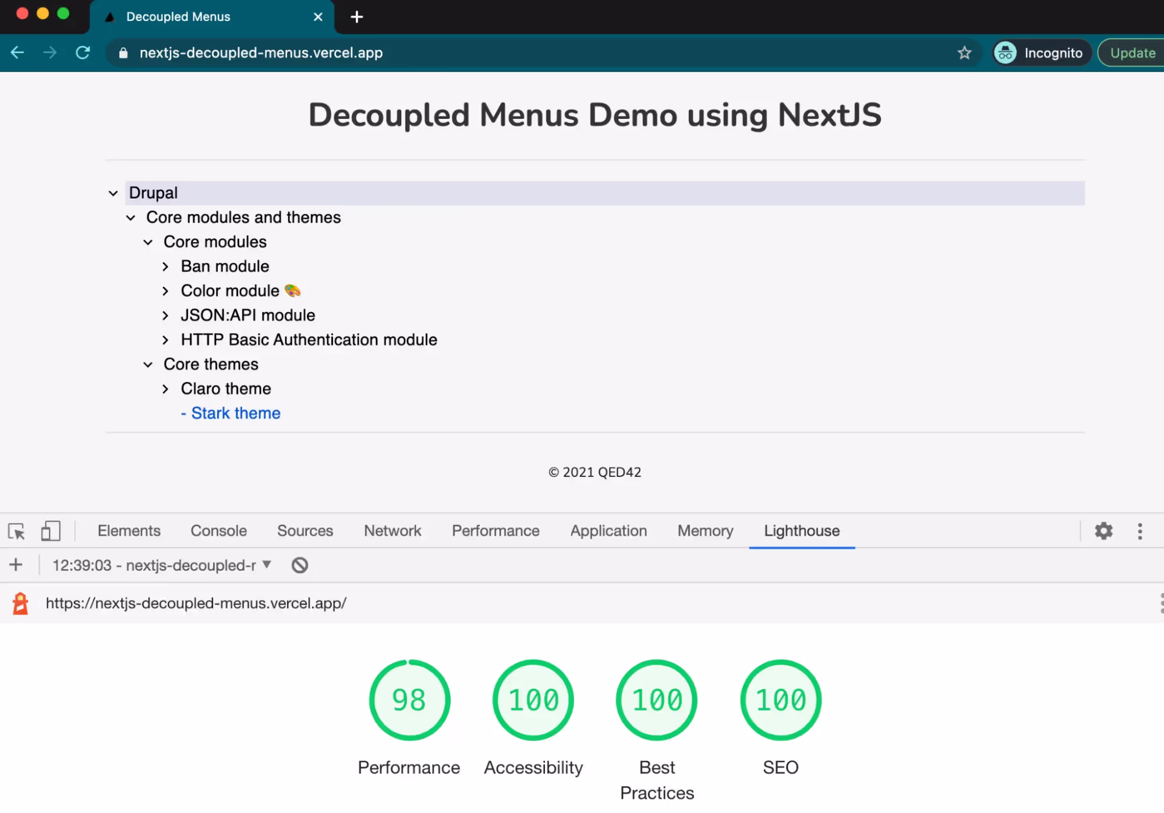Close the Decoupled Menus tab

pos(318,17)
